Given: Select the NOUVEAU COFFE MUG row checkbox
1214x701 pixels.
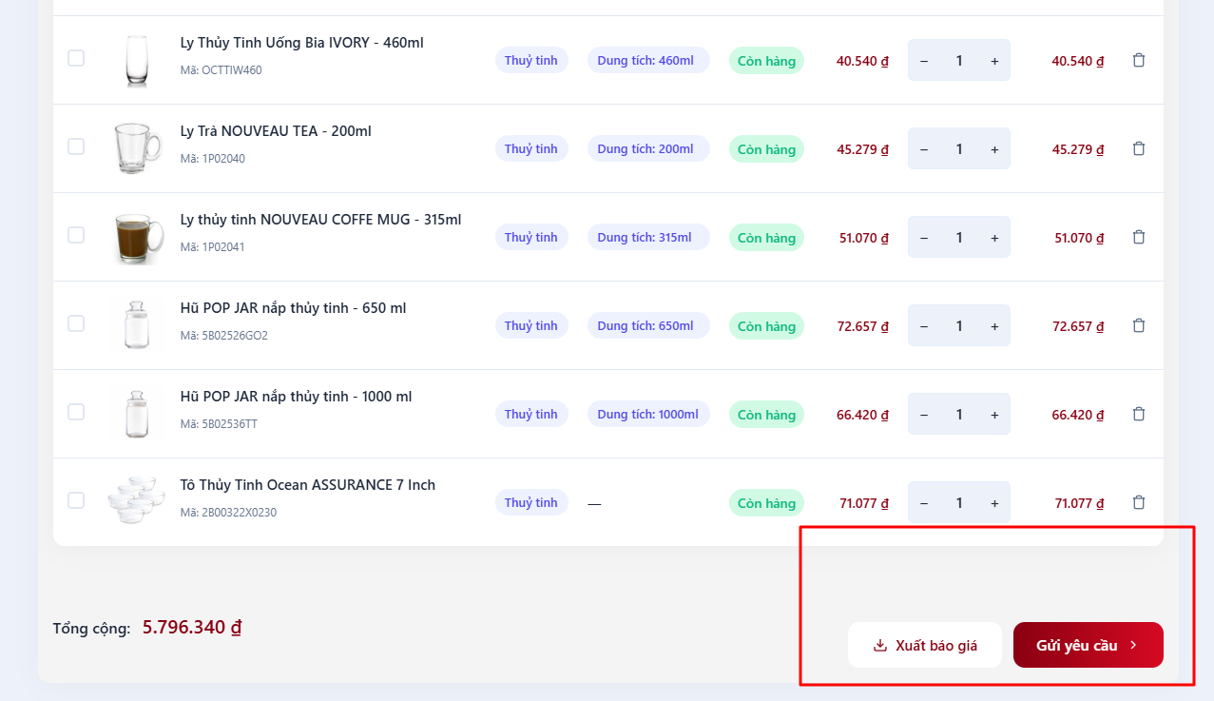Looking at the screenshot, I should pyautogui.click(x=76, y=235).
